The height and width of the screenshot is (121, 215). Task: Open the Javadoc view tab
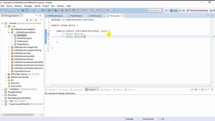click(x=63, y=90)
